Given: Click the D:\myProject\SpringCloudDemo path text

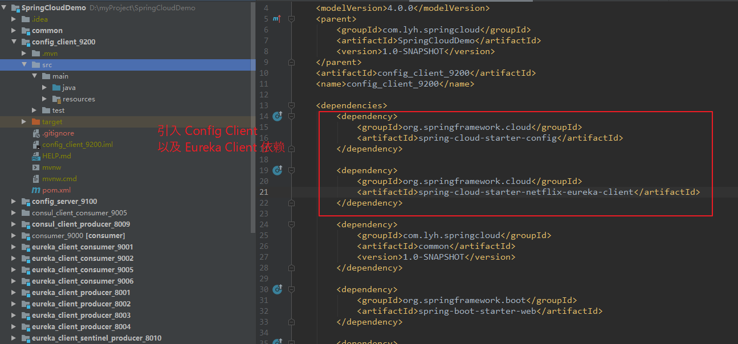Looking at the screenshot, I should (142, 8).
